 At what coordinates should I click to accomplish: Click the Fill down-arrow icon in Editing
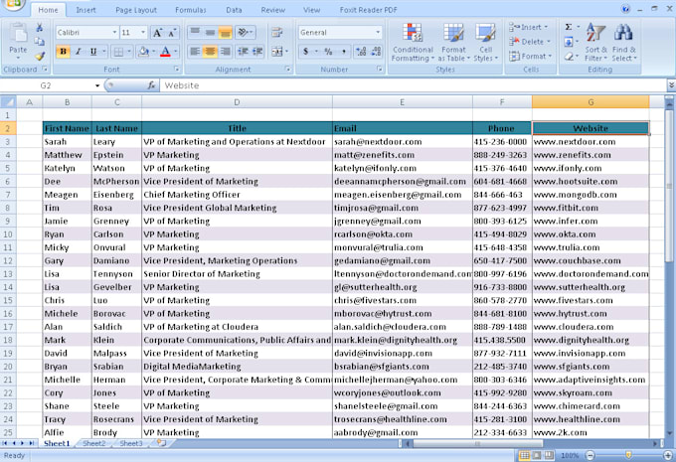click(569, 42)
